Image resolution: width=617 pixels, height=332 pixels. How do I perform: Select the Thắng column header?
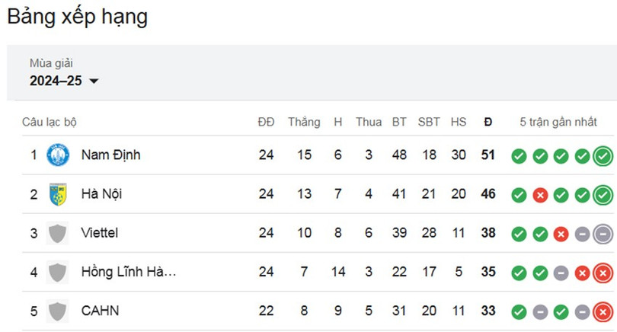click(x=304, y=122)
